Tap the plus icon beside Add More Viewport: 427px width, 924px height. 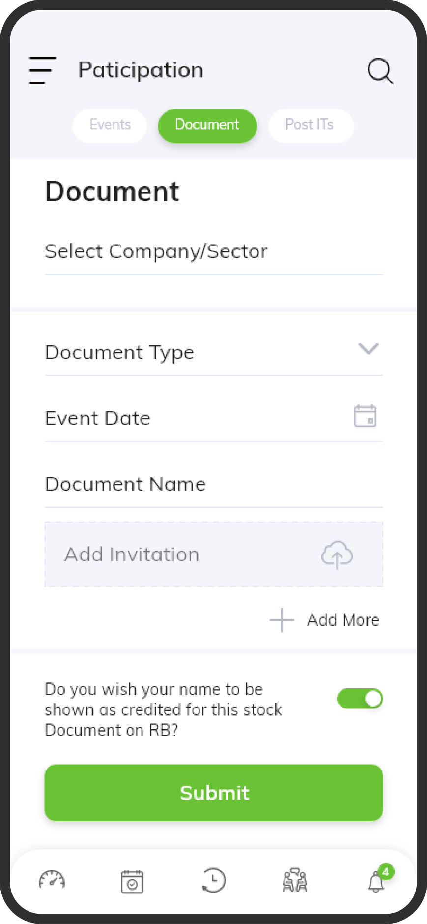[x=282, y=620]
